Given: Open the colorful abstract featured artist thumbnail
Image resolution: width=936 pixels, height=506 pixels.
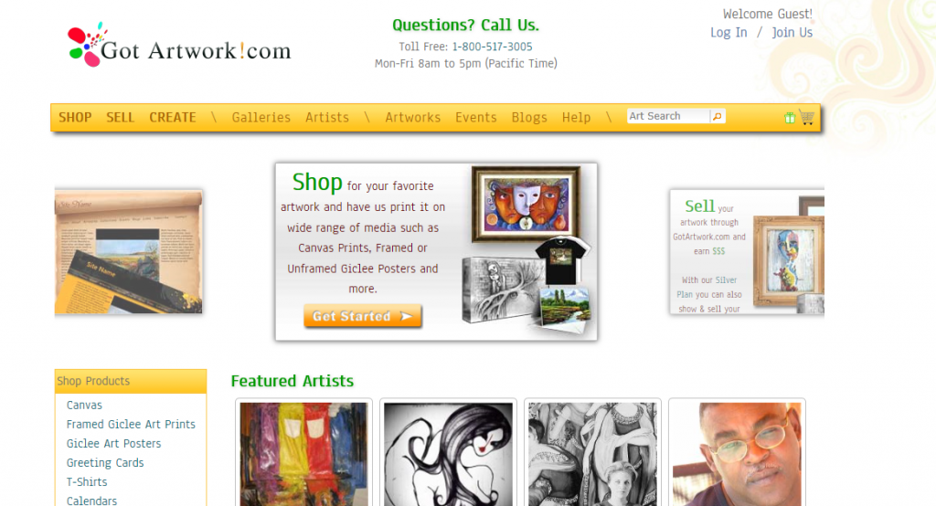Looking at the screenshot, I should click(303, 454).
